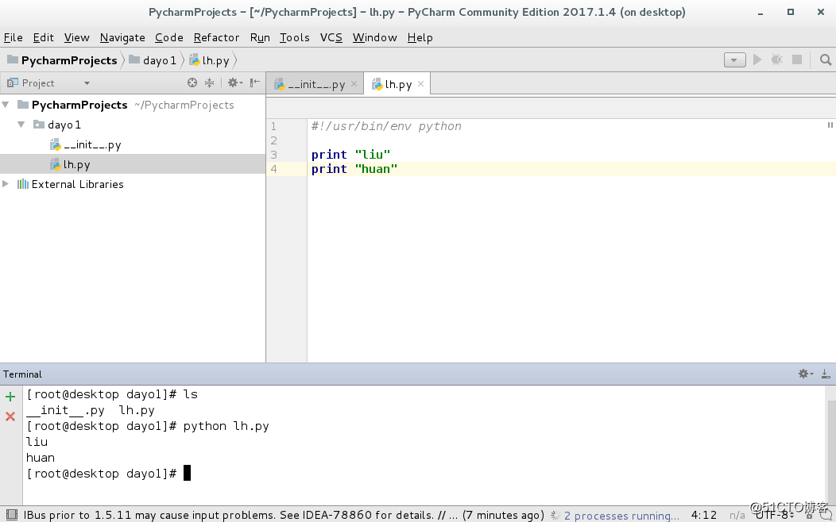The image size is (836, 522).
Task: Select External Libraries tree item
Action: pos(71,184)
